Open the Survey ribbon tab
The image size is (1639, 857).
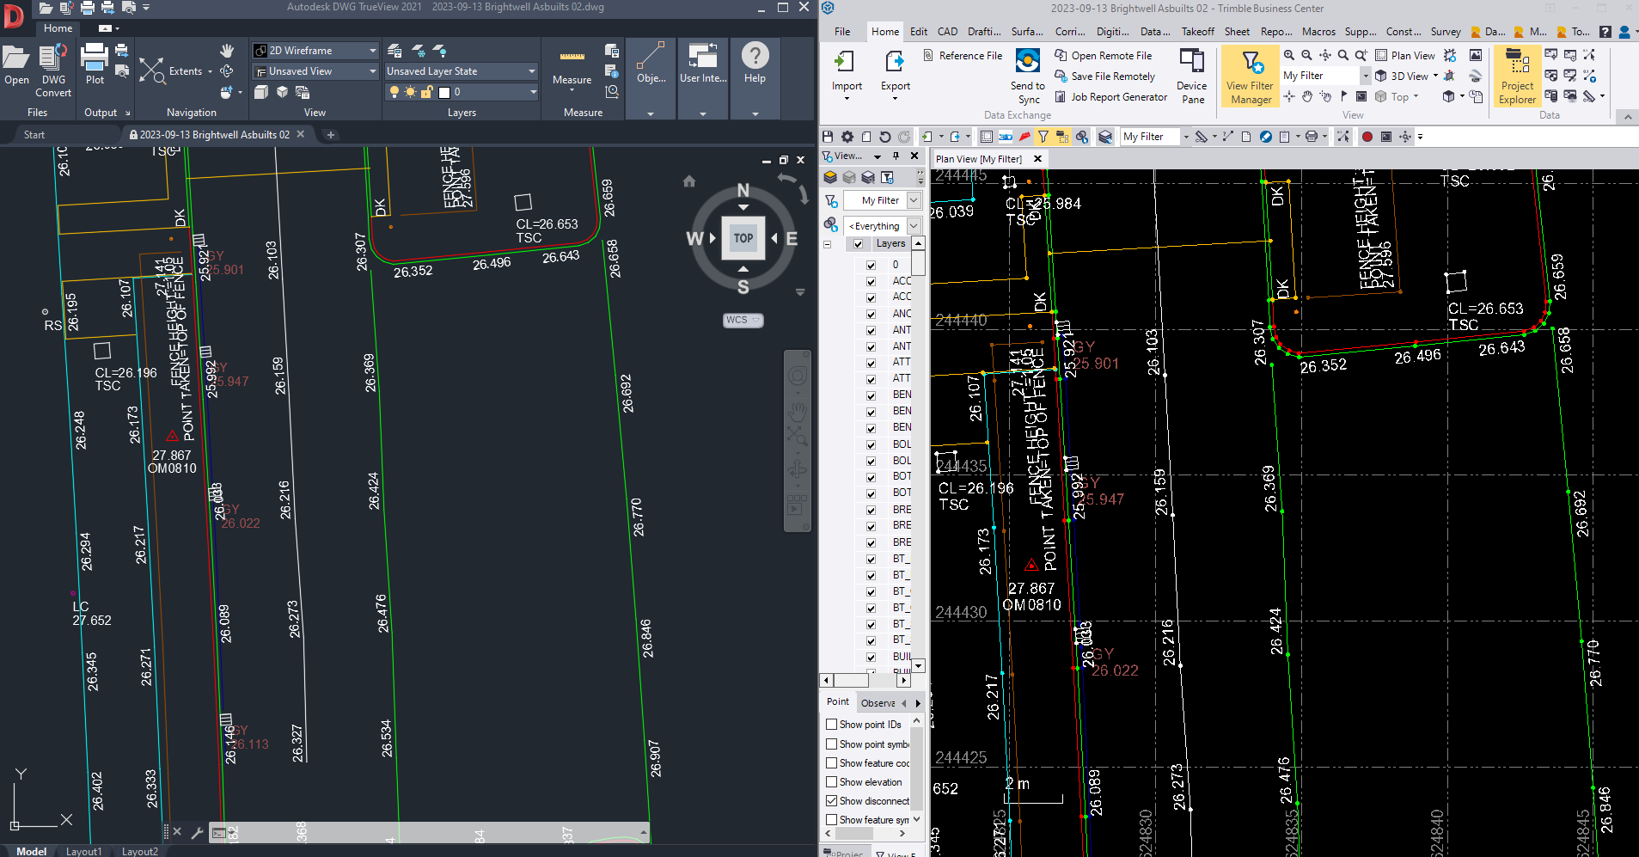tap(1446, 32)
